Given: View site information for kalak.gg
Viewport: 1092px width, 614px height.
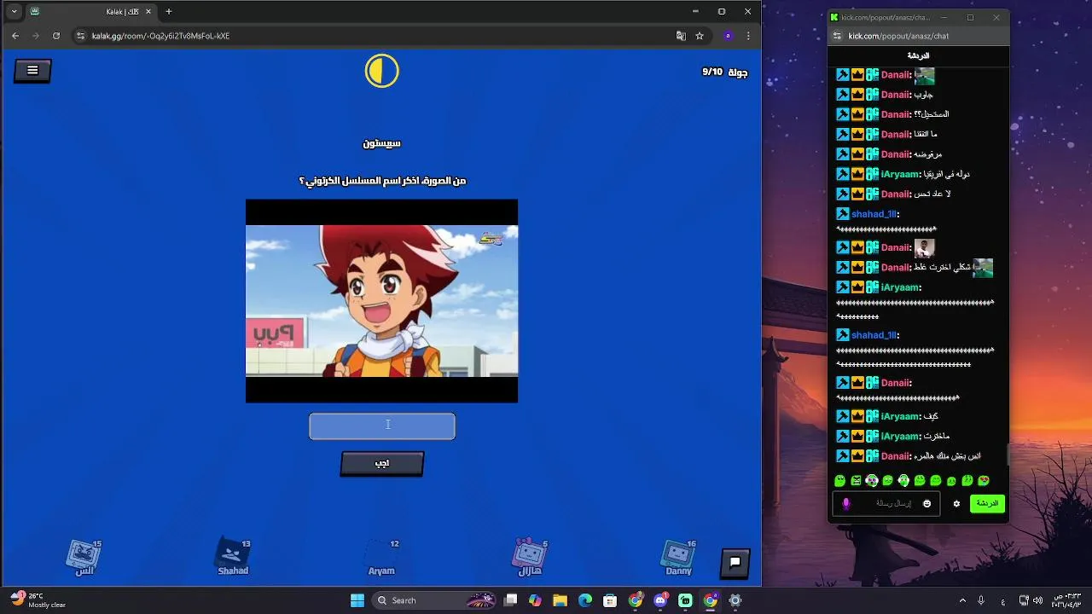Looking at the screenshot, I should pos(80,36).
